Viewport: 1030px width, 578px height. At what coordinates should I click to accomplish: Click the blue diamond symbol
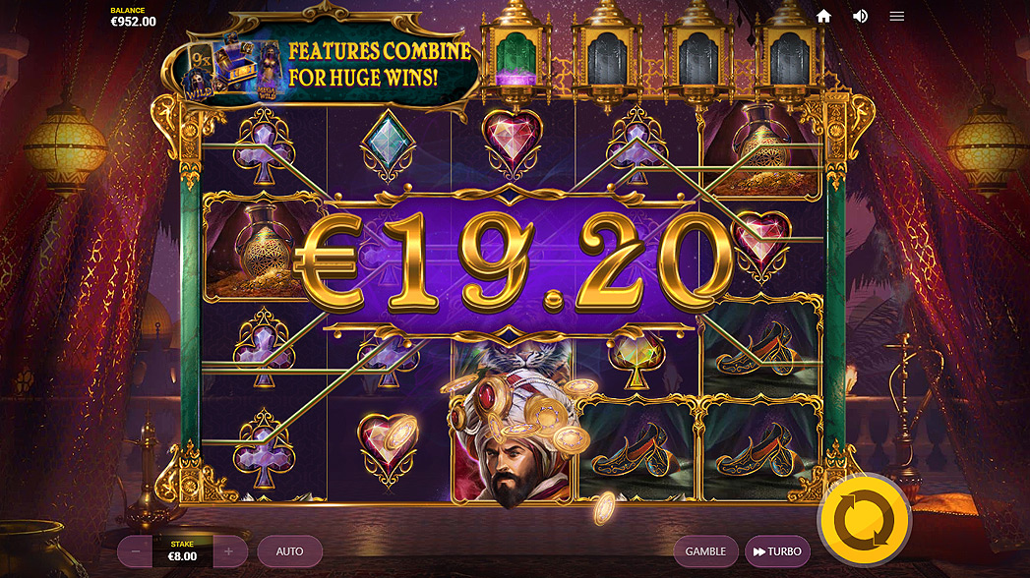[x=389, y=146]
